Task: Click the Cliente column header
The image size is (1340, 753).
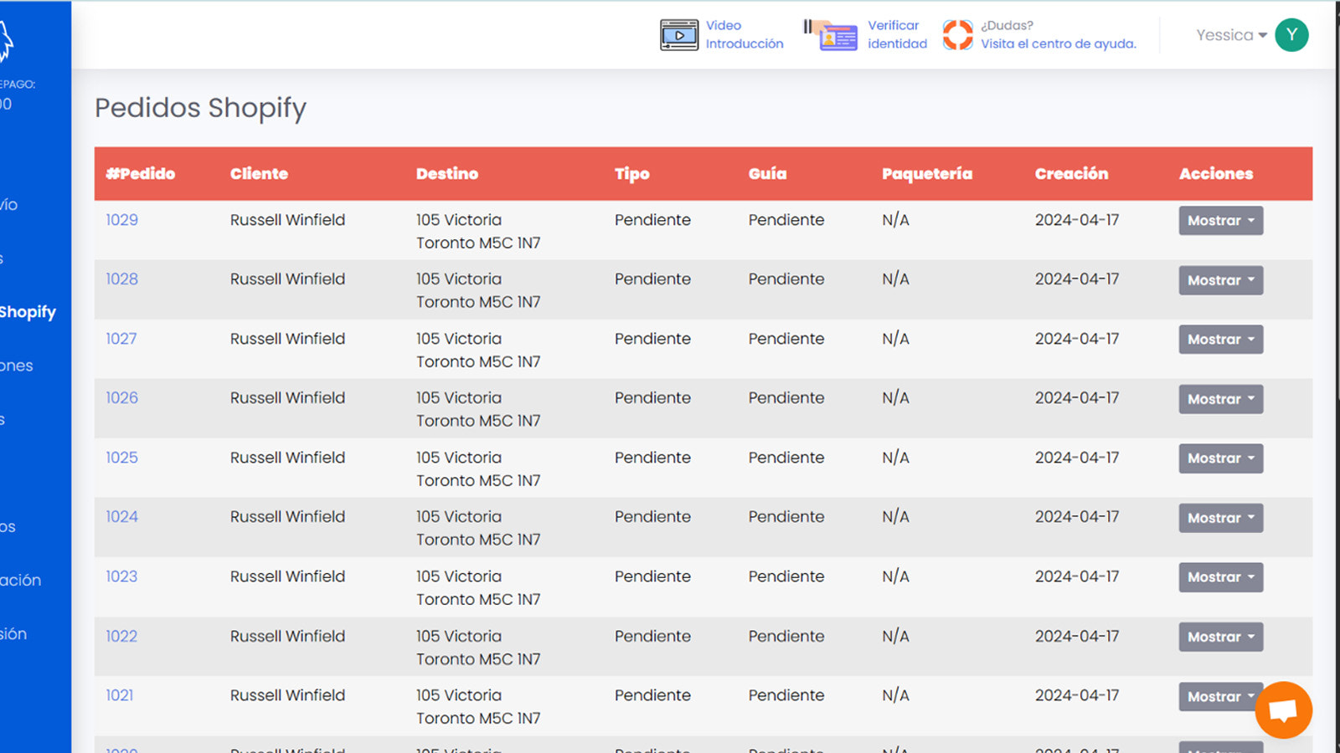Action: 259,174
